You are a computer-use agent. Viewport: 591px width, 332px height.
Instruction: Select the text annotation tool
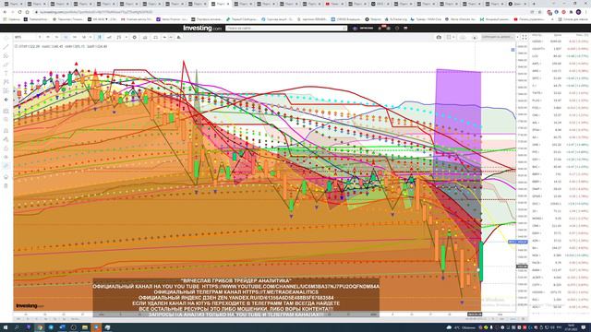pos(6,73)
